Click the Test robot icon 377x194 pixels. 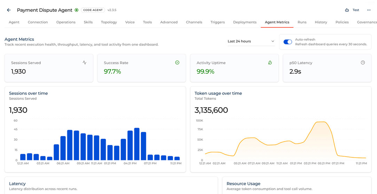click(347, 10)
